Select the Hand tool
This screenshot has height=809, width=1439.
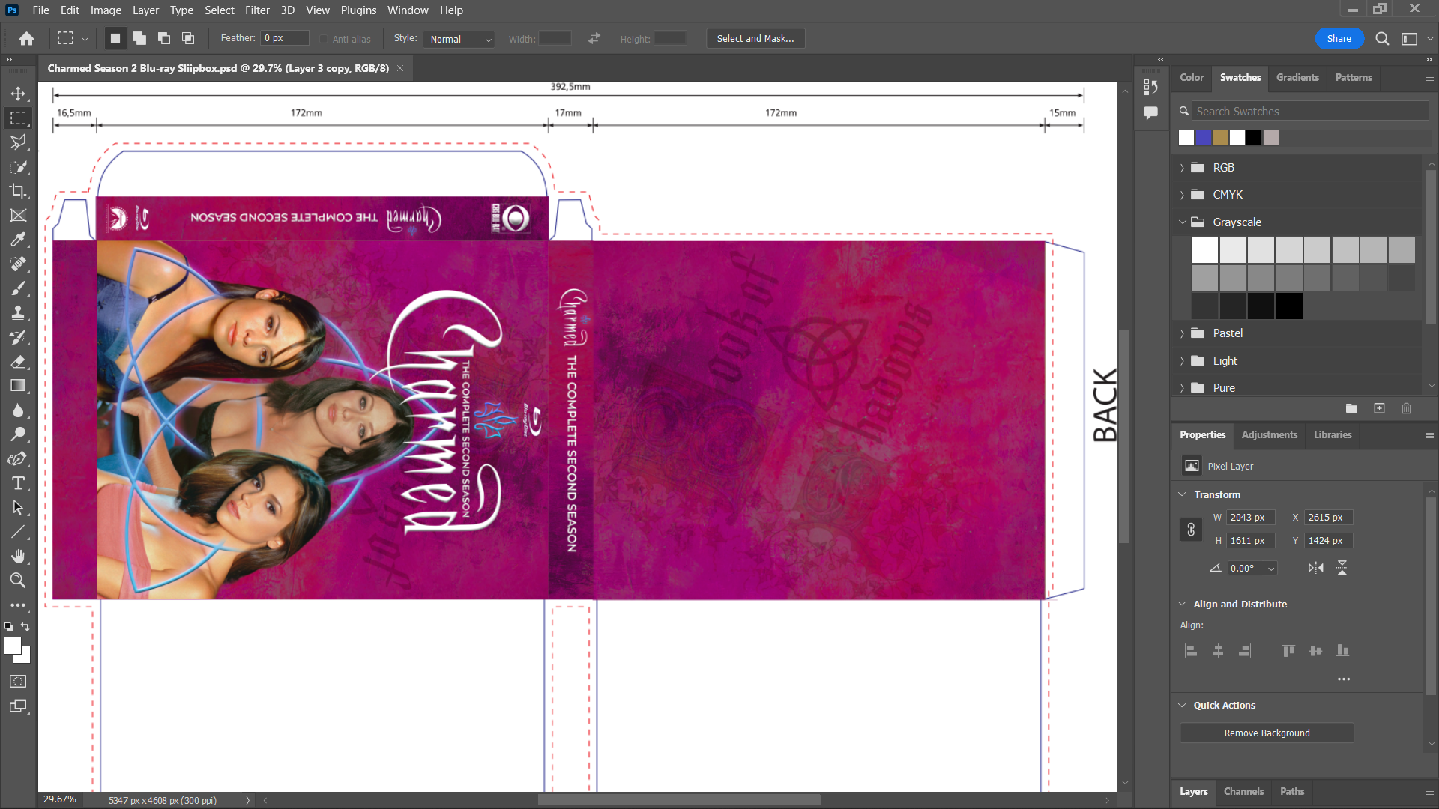point(18,556)
